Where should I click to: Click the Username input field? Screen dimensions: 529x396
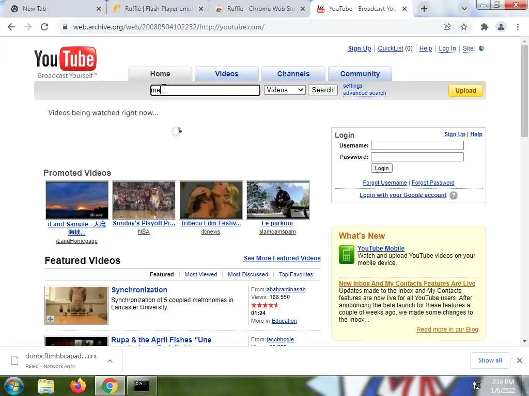(417, 145)
